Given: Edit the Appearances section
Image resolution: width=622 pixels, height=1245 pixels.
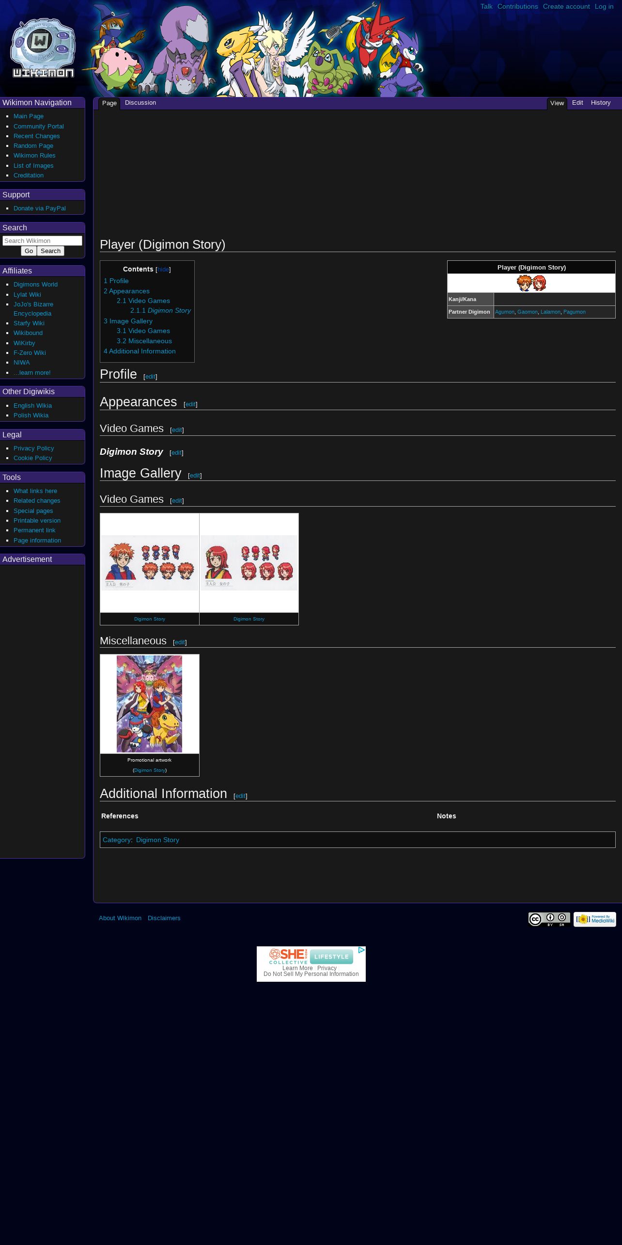Looking at the screenshot, I should (190, 404).
